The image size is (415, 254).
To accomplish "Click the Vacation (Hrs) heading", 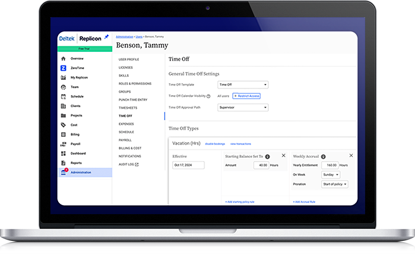I will pos(186,143).
